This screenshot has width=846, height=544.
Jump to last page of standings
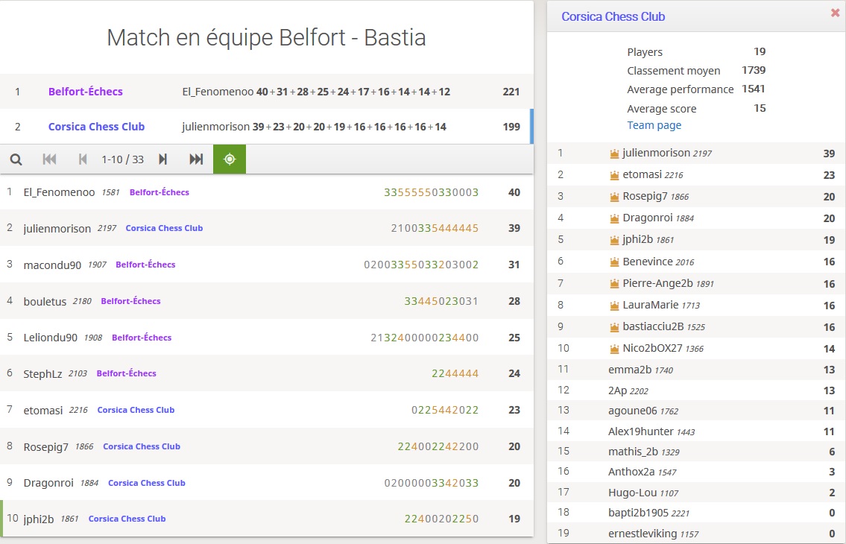pyautogui.click(x=196, y=159)
